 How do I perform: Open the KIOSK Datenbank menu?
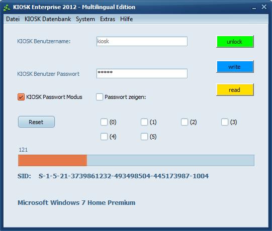click(x=48, y=19)
